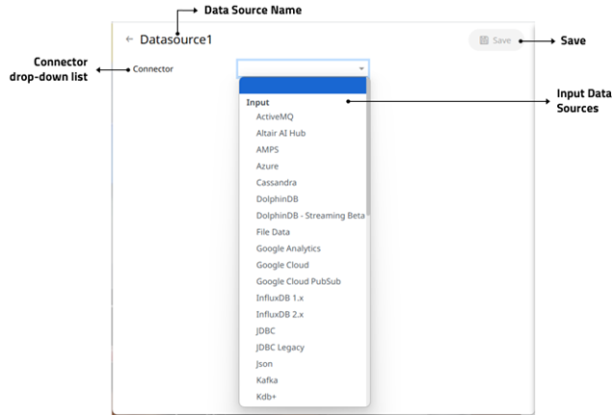612x415 pixels.
Task: Click the Connector field label
Action: [x=152, y=69]
